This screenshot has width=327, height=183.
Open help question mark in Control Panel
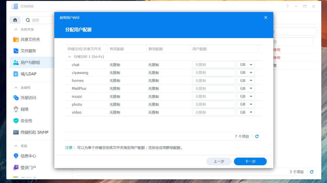click(287, 6)
